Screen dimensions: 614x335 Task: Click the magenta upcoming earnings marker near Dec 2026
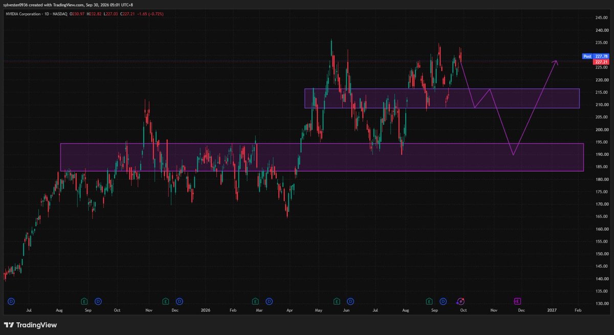click(x=517, y=302)
